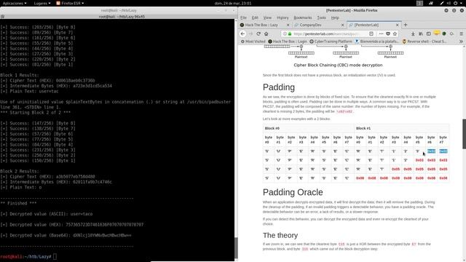Click terminal line Decrypted value (Base64)
The height and width of the screenshot is (262, 466).
click(x=66, y=235)
